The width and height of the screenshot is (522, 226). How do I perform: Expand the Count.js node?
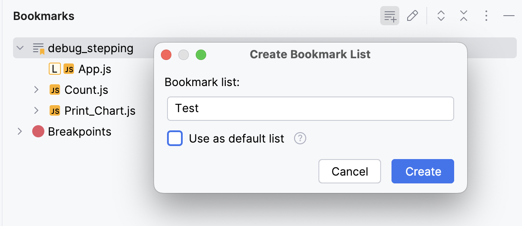(x=37, y=90)
